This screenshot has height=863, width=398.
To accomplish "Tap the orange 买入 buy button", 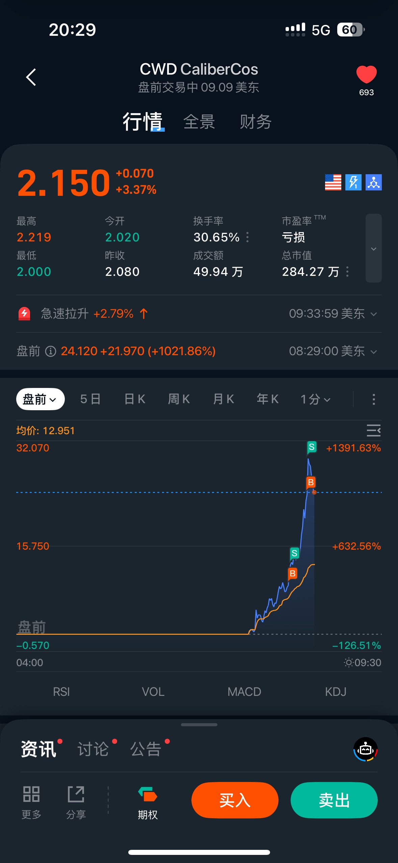I will (235, 800).
